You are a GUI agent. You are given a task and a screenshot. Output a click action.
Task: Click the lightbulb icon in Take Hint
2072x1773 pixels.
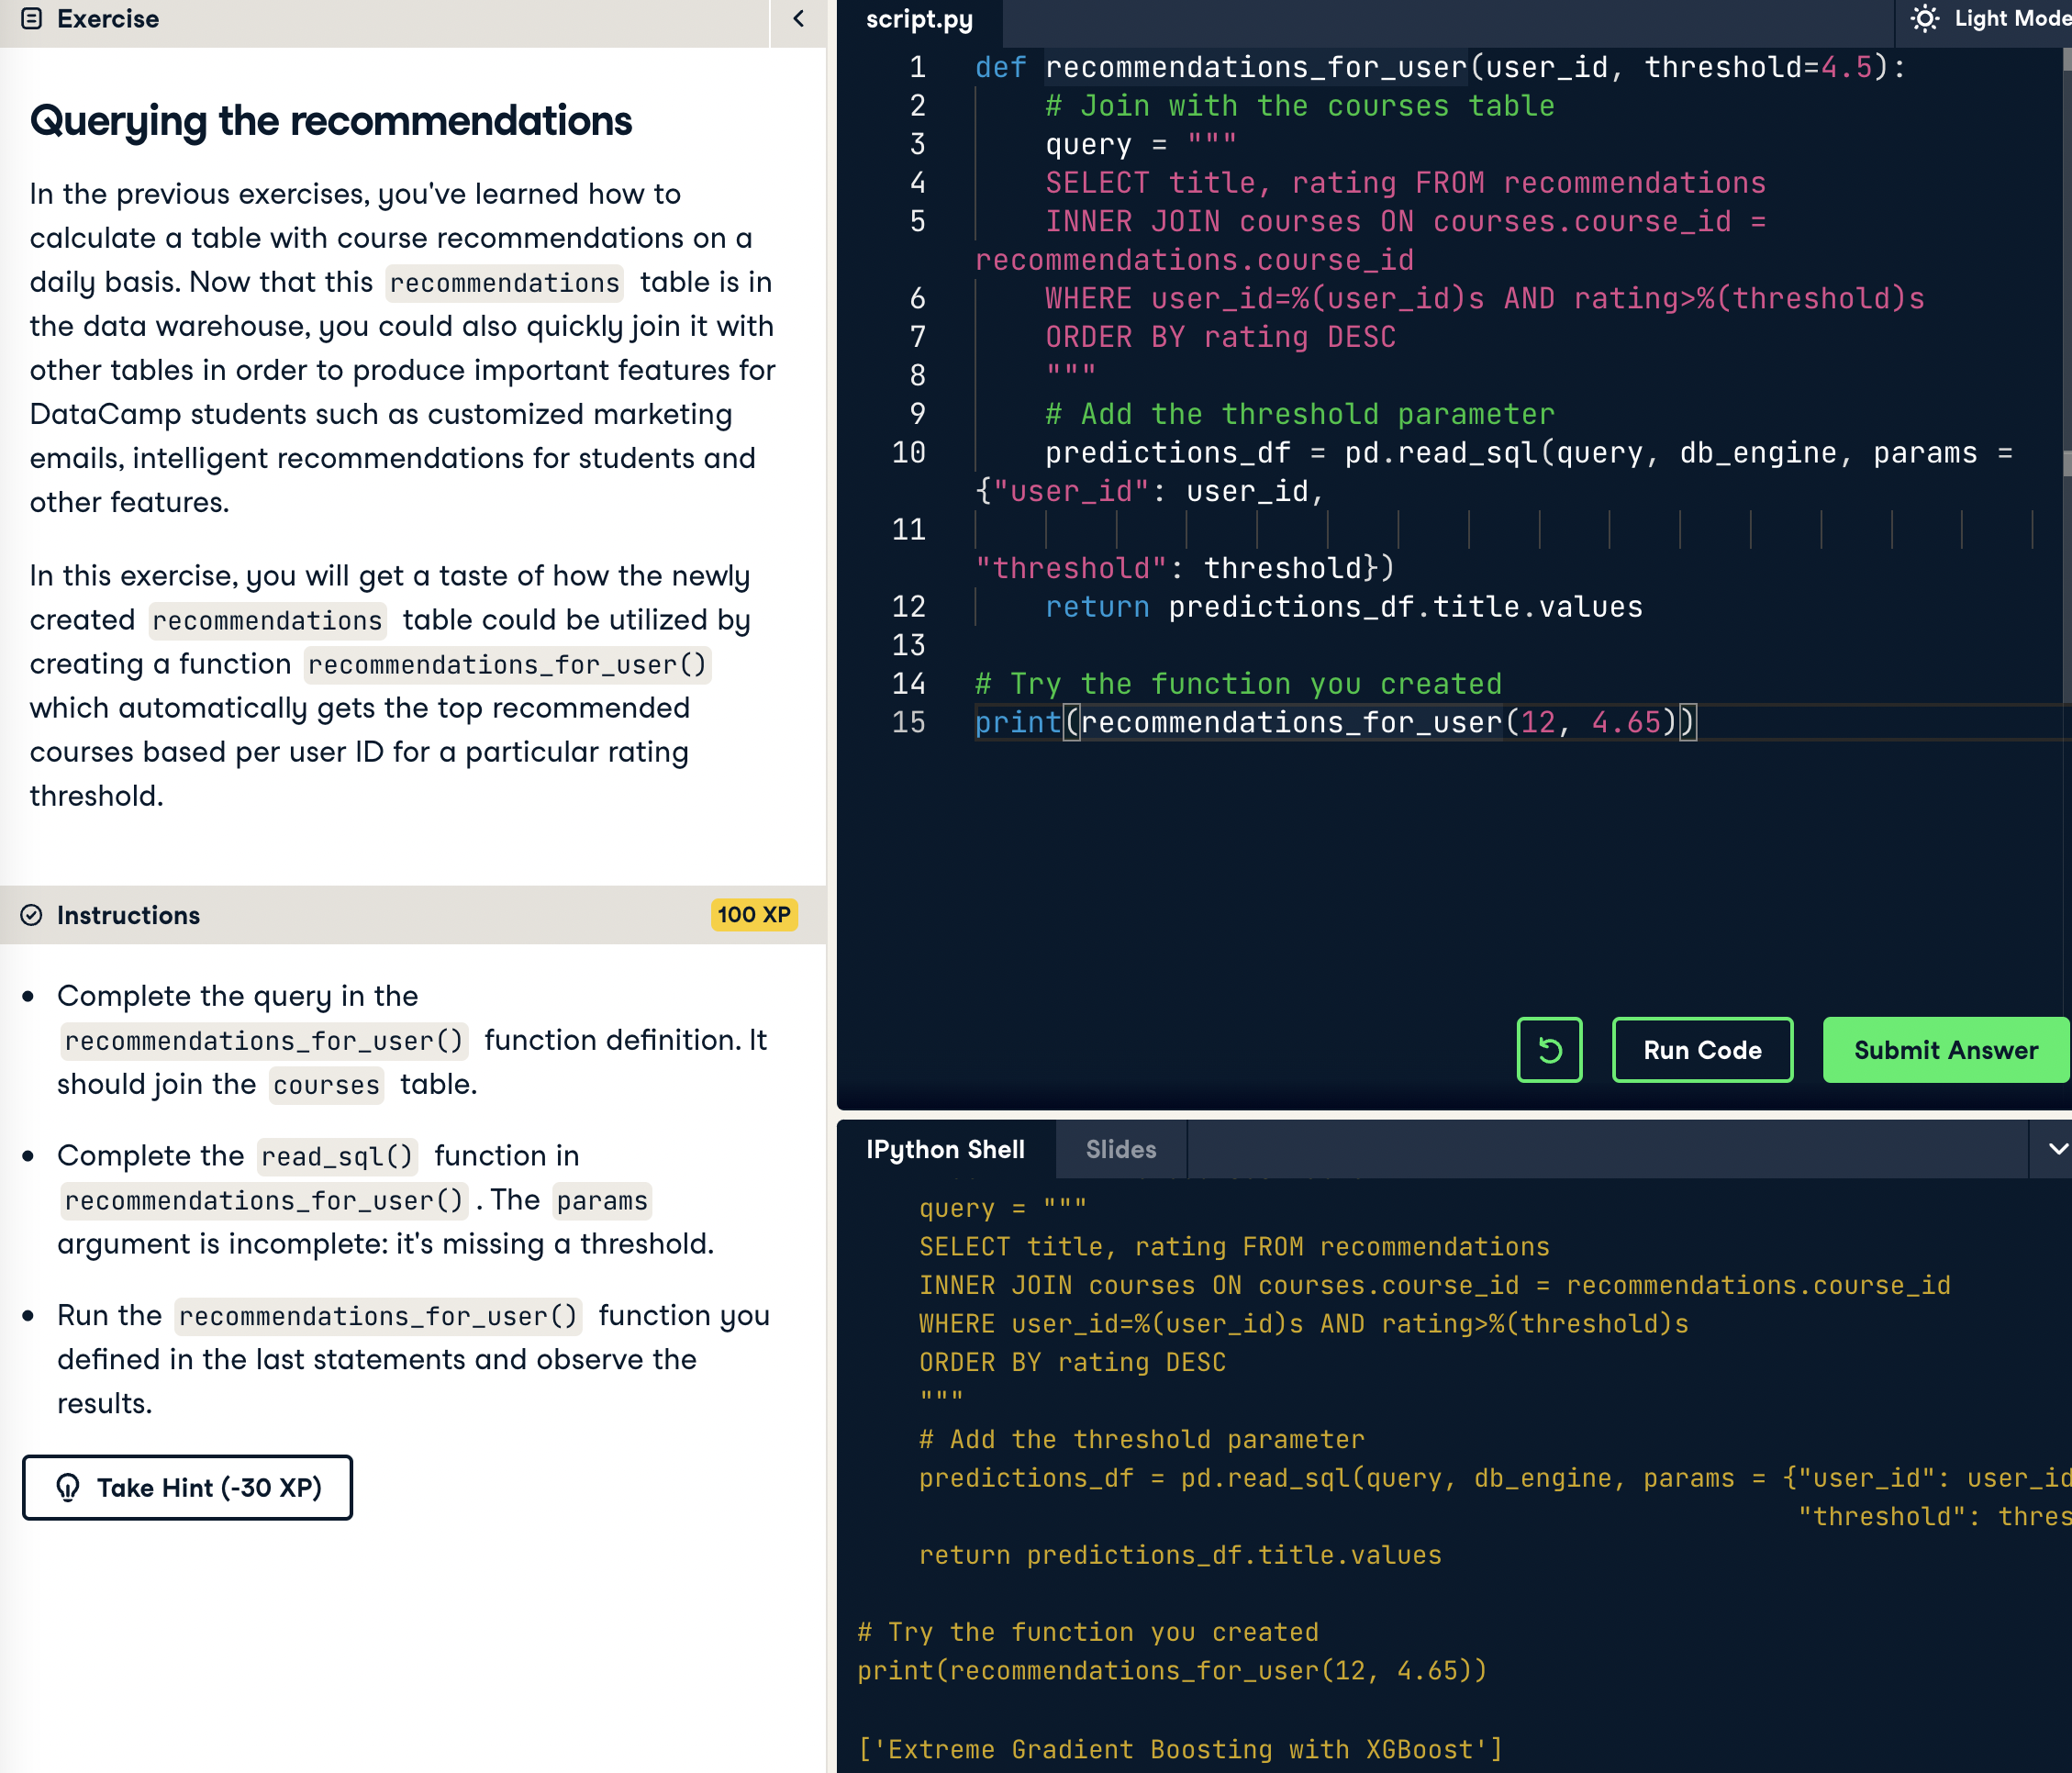click(x=68, y=1488)
